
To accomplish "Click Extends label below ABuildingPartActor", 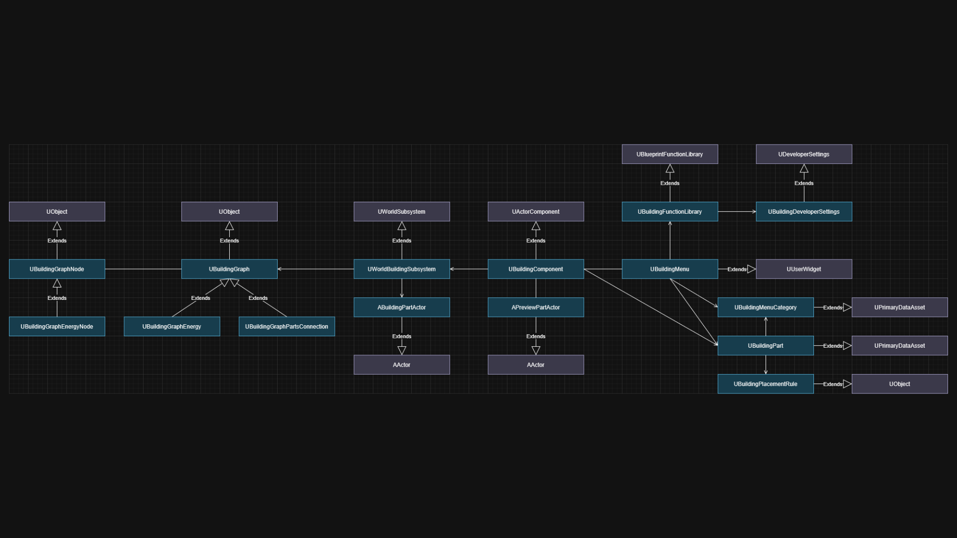I will [402, 336].
